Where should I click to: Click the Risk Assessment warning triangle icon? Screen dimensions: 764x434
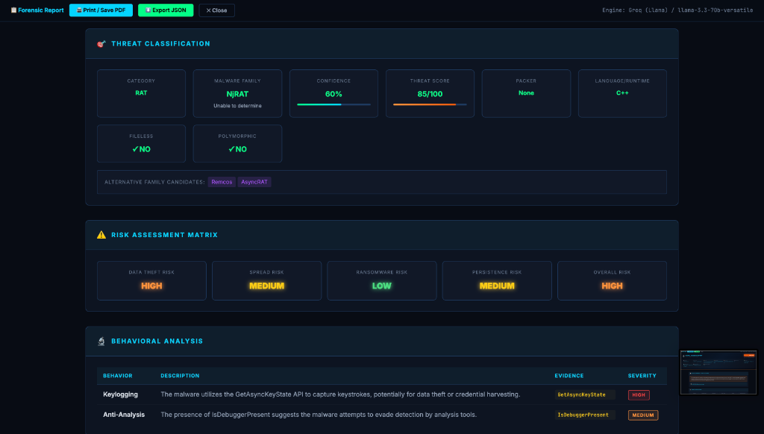[x=101, y=235]
